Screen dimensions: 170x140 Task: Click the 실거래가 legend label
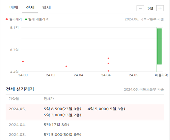point(16,19)
